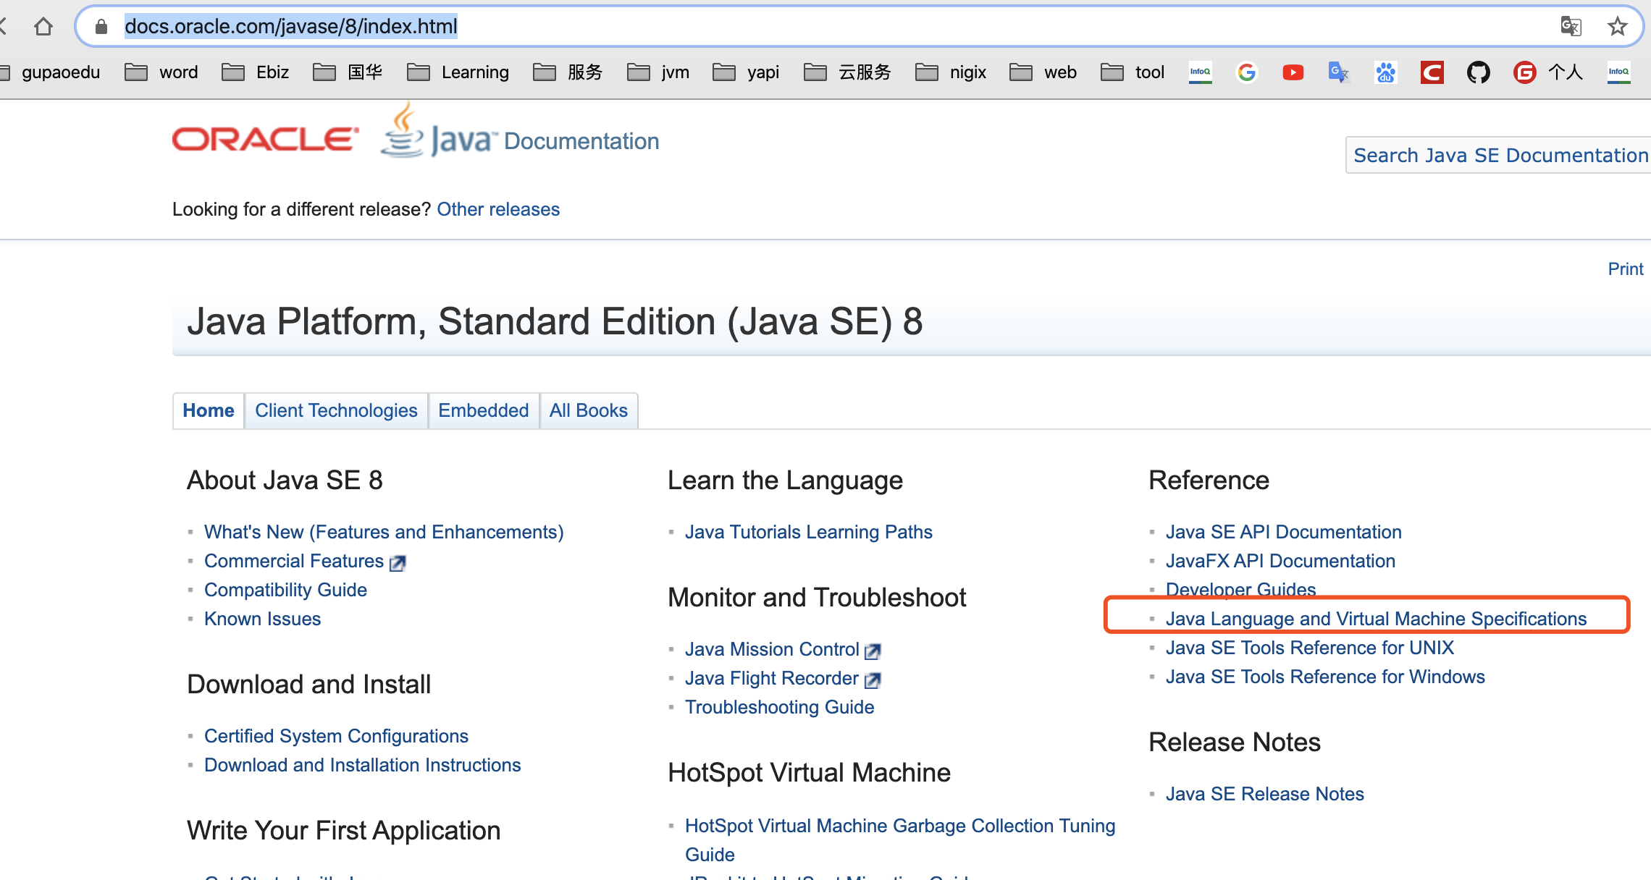Click external-link icon beside Java Mission Control
The height and width of the screenshot is (880, 1651).
click(x=873, y=651)
